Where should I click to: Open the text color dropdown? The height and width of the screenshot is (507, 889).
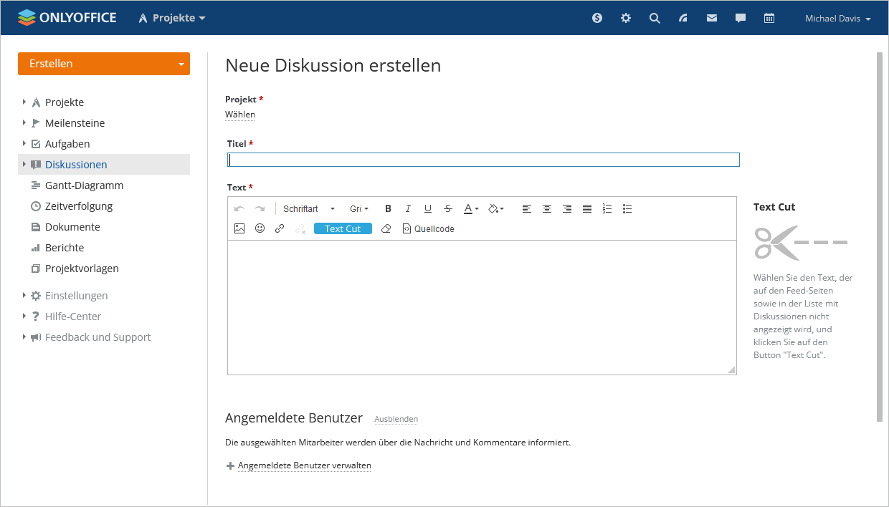[x=471, y=208]
